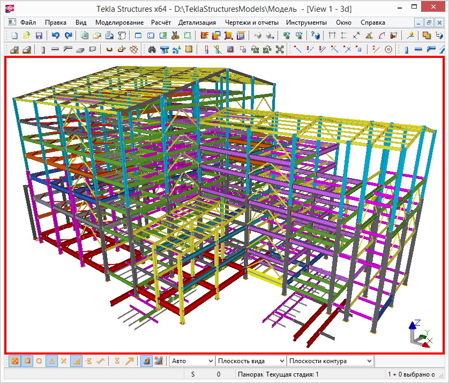449x383 pixels.
Task: Click the Tekla application logo icon
Action: 10,9
